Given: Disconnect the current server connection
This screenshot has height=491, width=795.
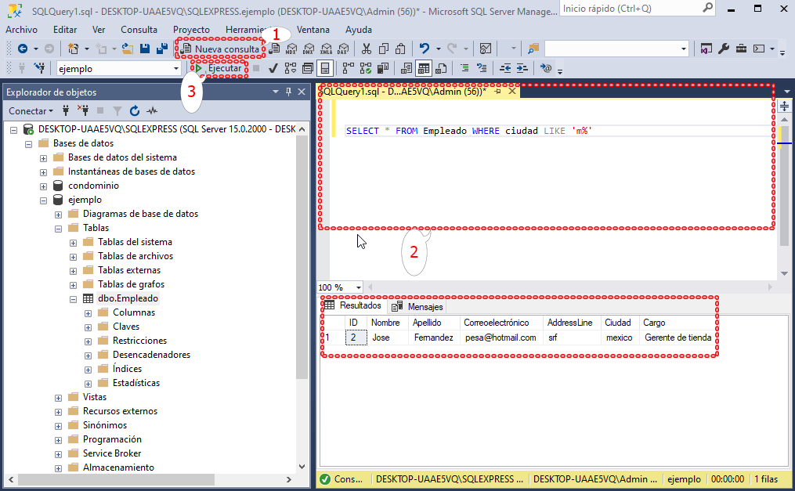Looking at the screenshot, I should point(83,110).
